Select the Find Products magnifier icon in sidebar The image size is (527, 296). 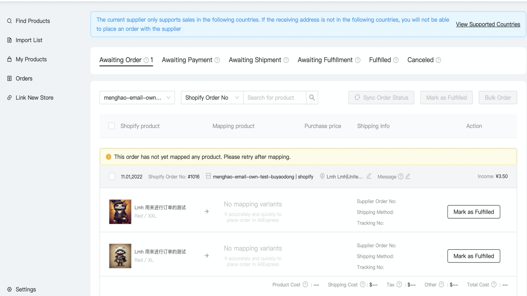10,21
